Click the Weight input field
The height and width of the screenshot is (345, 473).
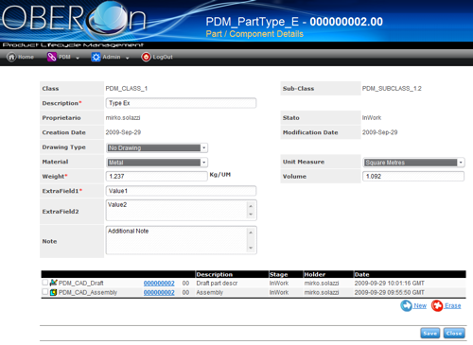tap(157, 176)
